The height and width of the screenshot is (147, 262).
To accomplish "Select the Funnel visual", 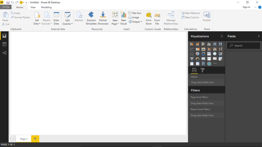I will pyautogui.click(x=192, y=59).
